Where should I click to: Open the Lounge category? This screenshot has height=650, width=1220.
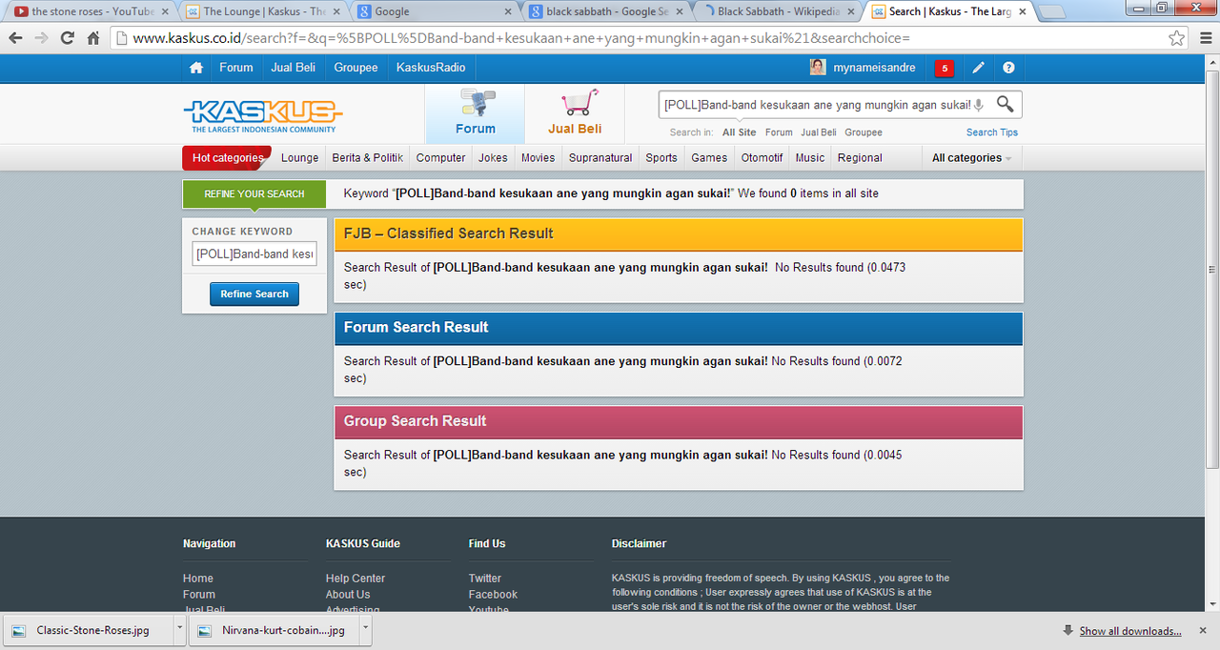pyautogui.click(x=300, y=158)
